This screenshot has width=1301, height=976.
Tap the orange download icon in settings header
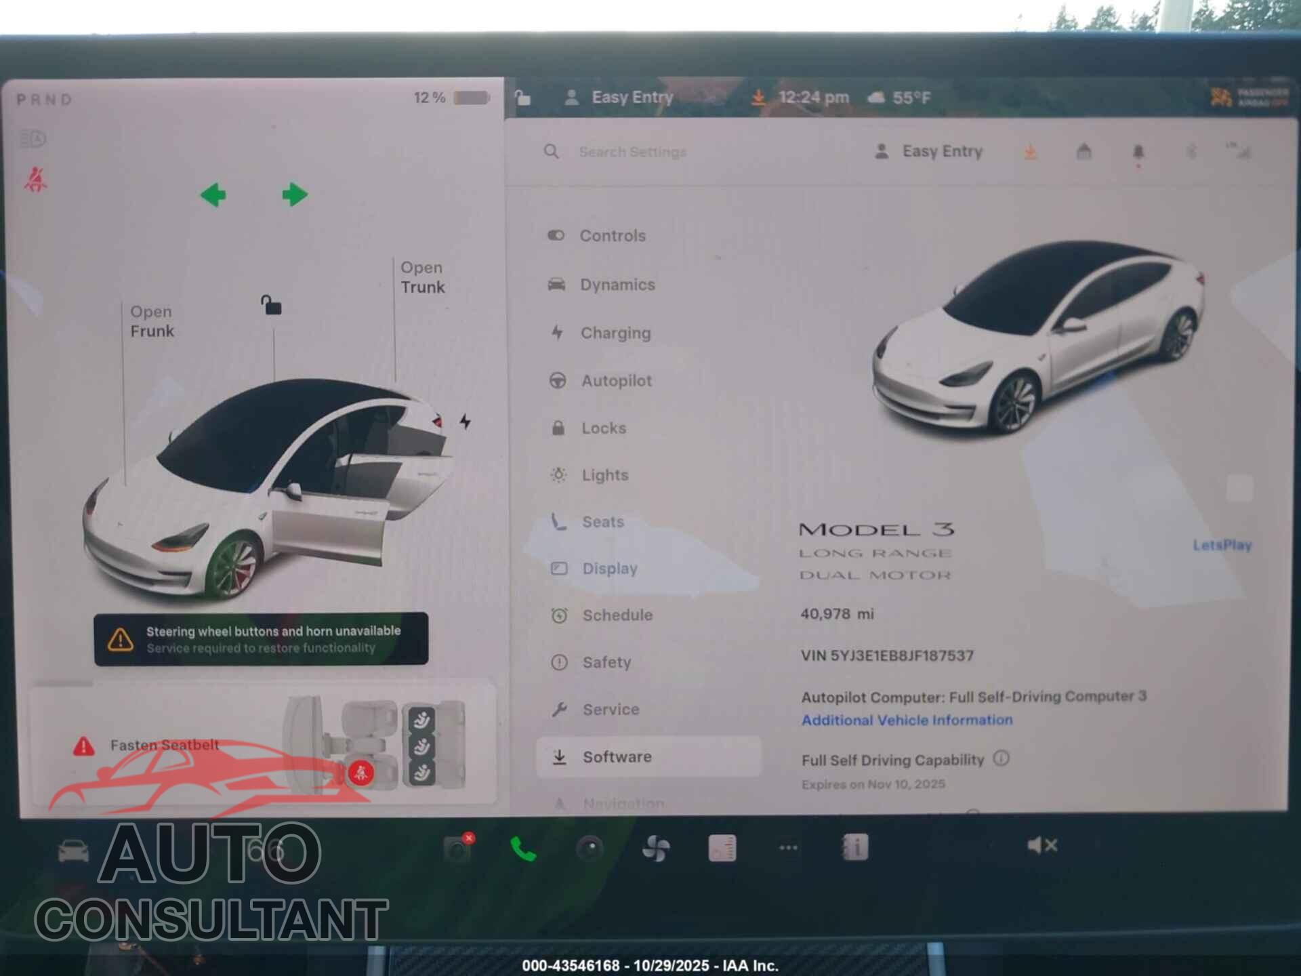[1030, 152]
